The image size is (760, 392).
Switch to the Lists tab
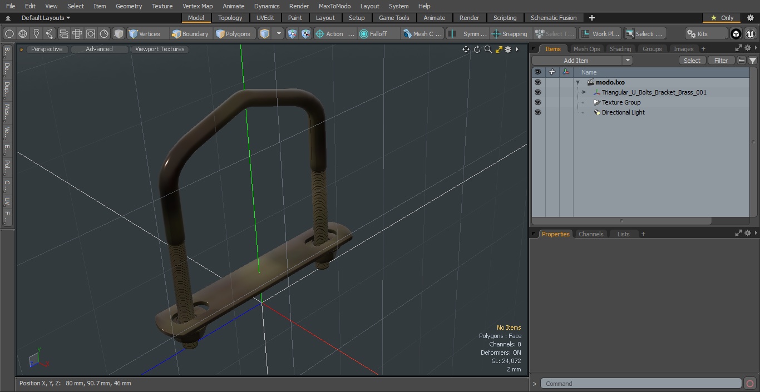click(623, 234)
